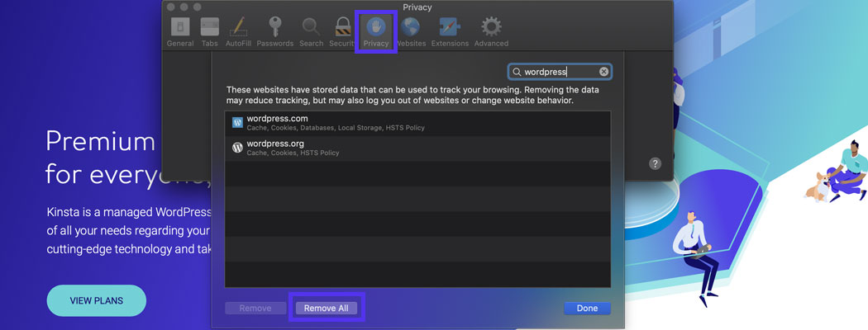The width and height of the screenshot is (868, 330).
Task: Open AutoFill preferences
Action: pyautogui.click(x=238, y=31)
